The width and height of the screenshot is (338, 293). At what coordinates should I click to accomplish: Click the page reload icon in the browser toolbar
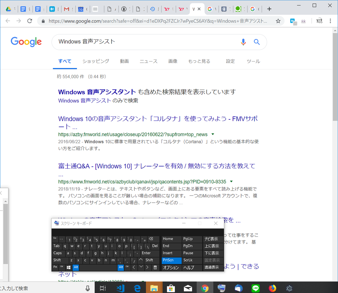click(30, 21)
